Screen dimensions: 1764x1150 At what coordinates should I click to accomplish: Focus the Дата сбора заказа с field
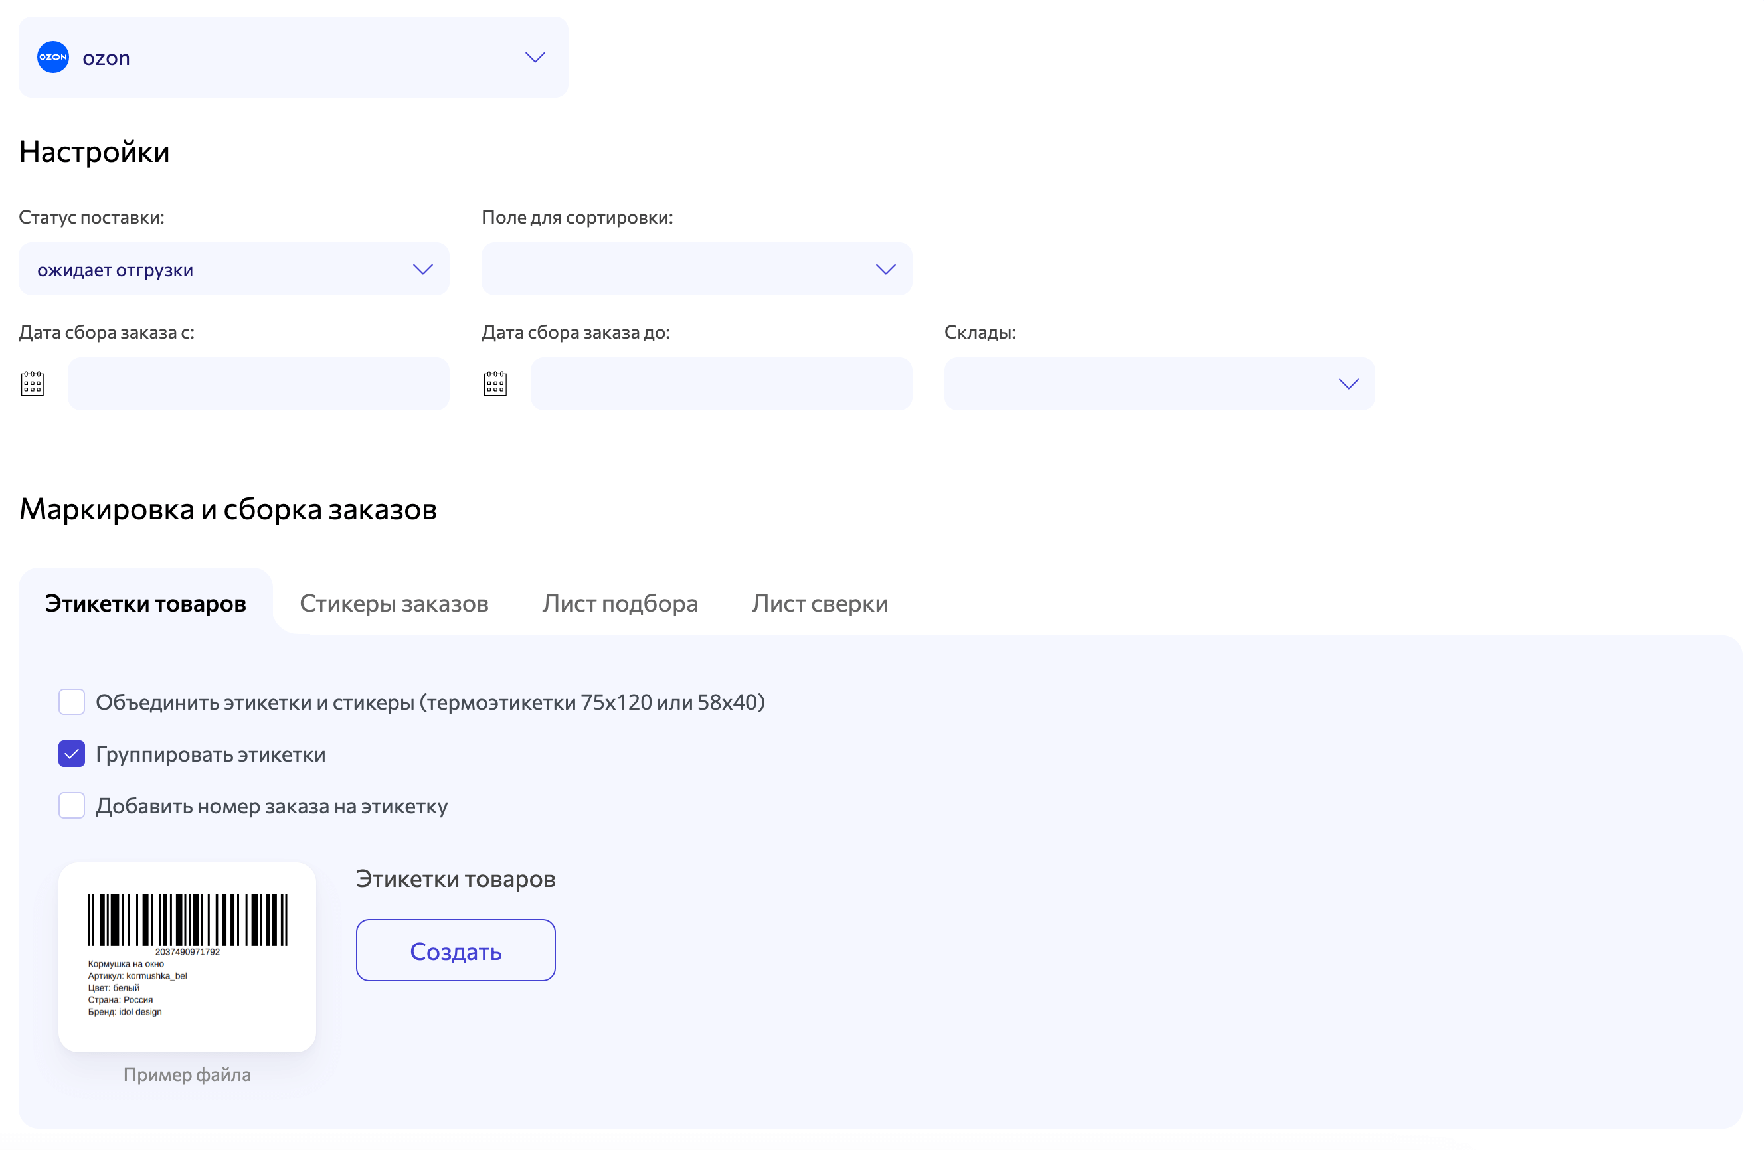(x=258, y=384)
